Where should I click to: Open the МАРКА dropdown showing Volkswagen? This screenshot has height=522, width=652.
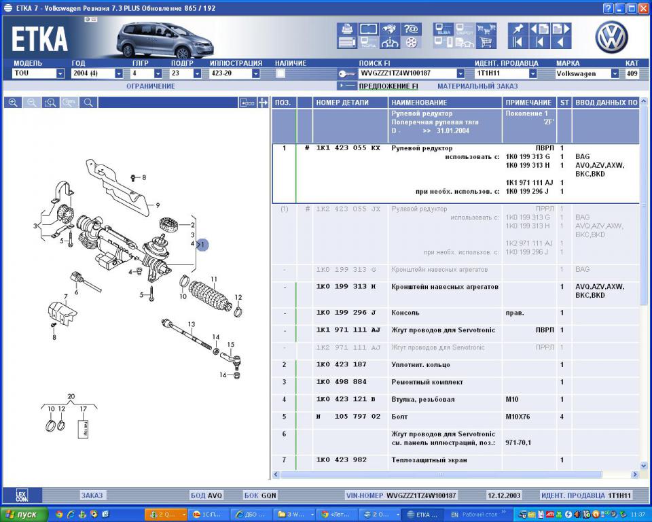pyautogui.click(x=615, y=73)
